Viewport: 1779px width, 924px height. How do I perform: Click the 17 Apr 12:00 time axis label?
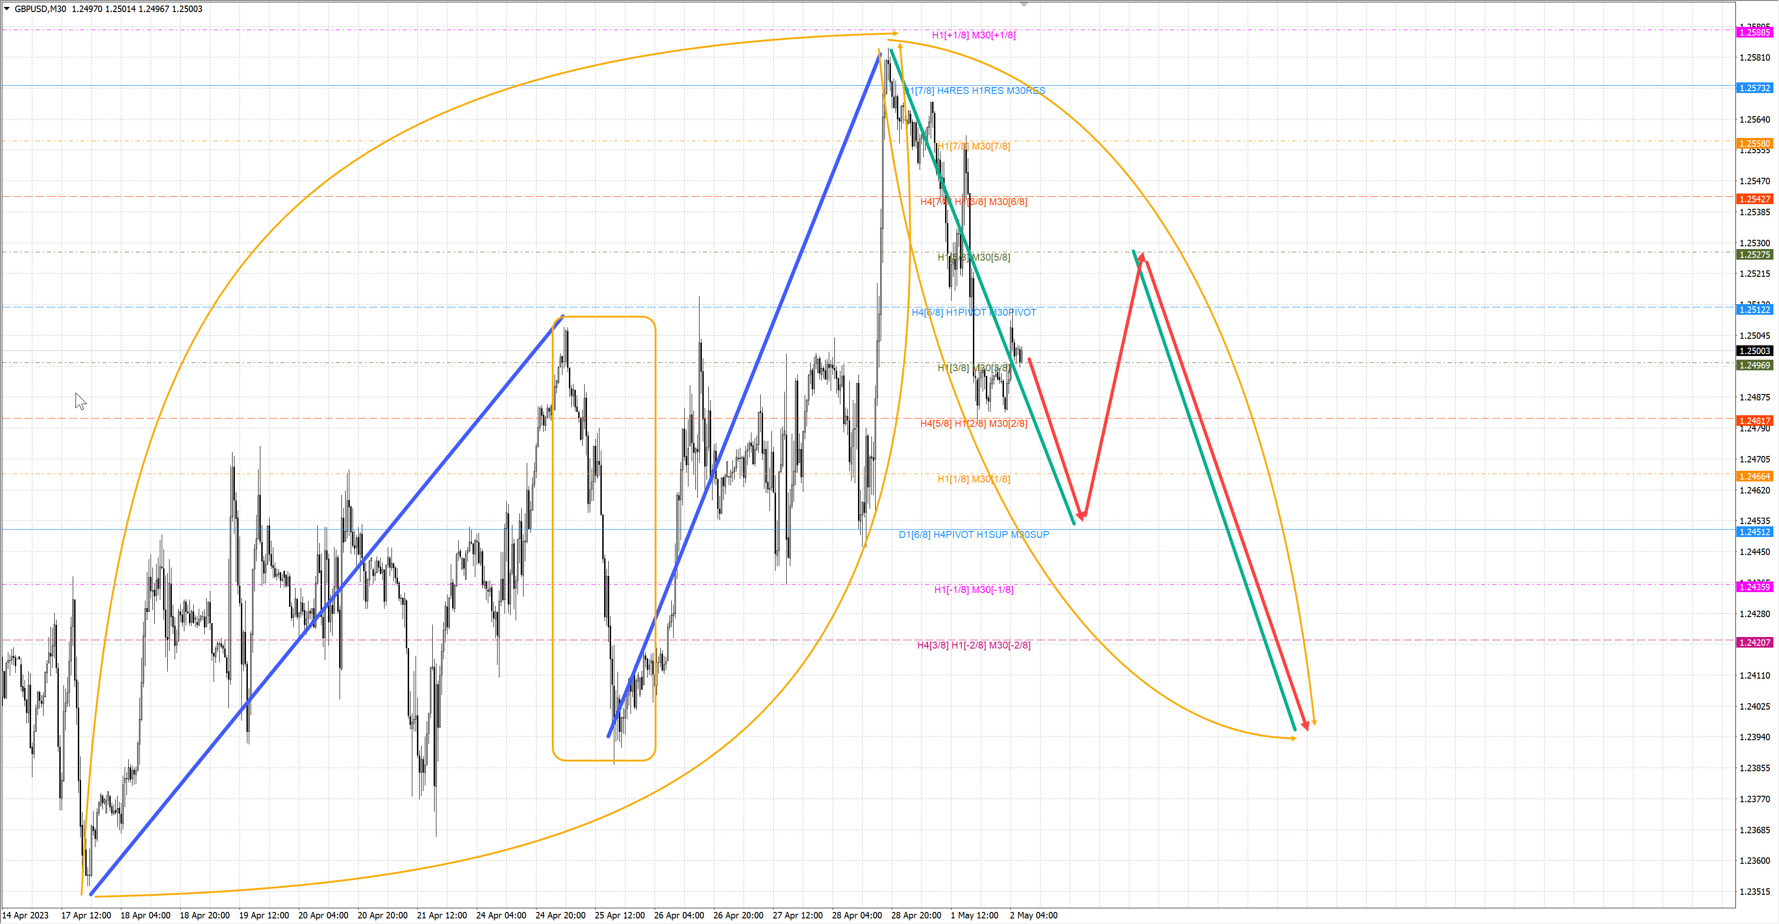(86, 915)
